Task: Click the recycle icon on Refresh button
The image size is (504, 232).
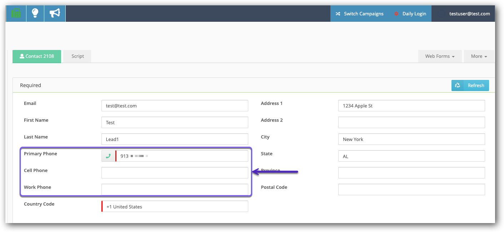Action: pyautogui.click(x=458, y=85)
